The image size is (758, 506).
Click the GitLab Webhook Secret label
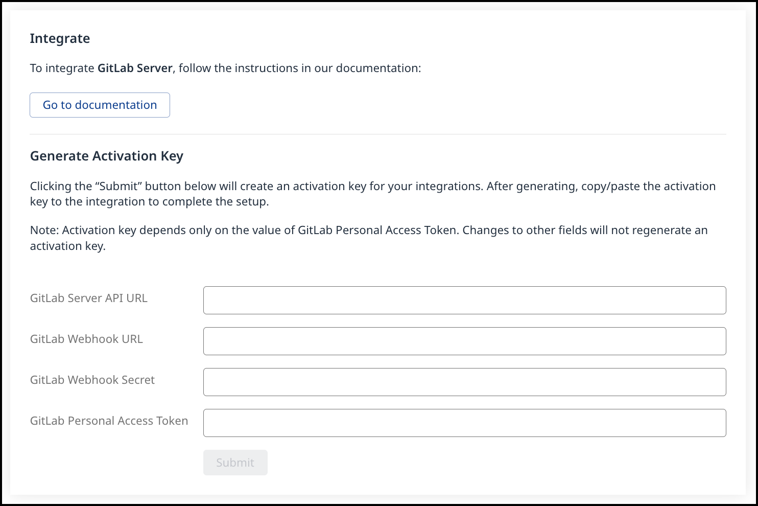[92, 380]
